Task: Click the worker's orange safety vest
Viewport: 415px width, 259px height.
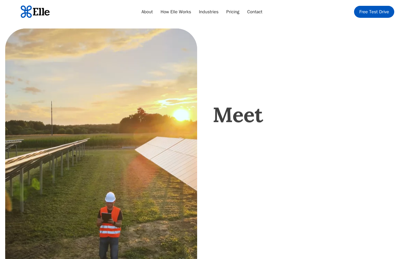Action: click(110, 222)
